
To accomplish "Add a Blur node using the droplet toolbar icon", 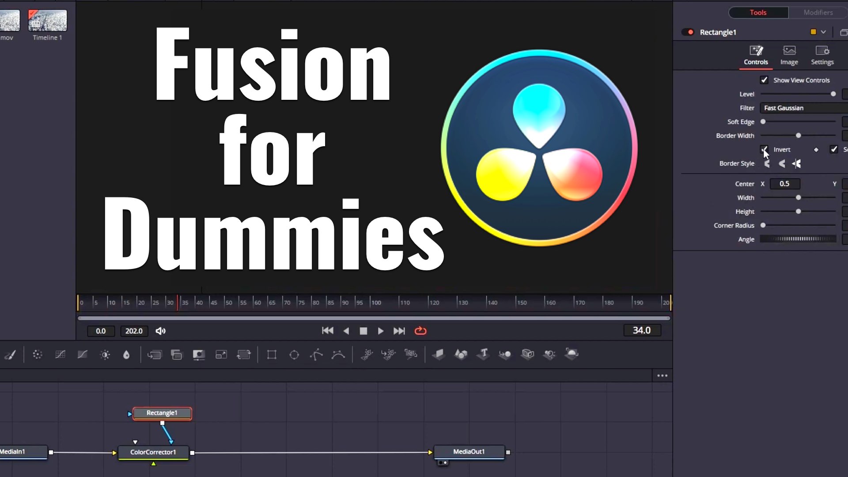I will coord(127,354).
